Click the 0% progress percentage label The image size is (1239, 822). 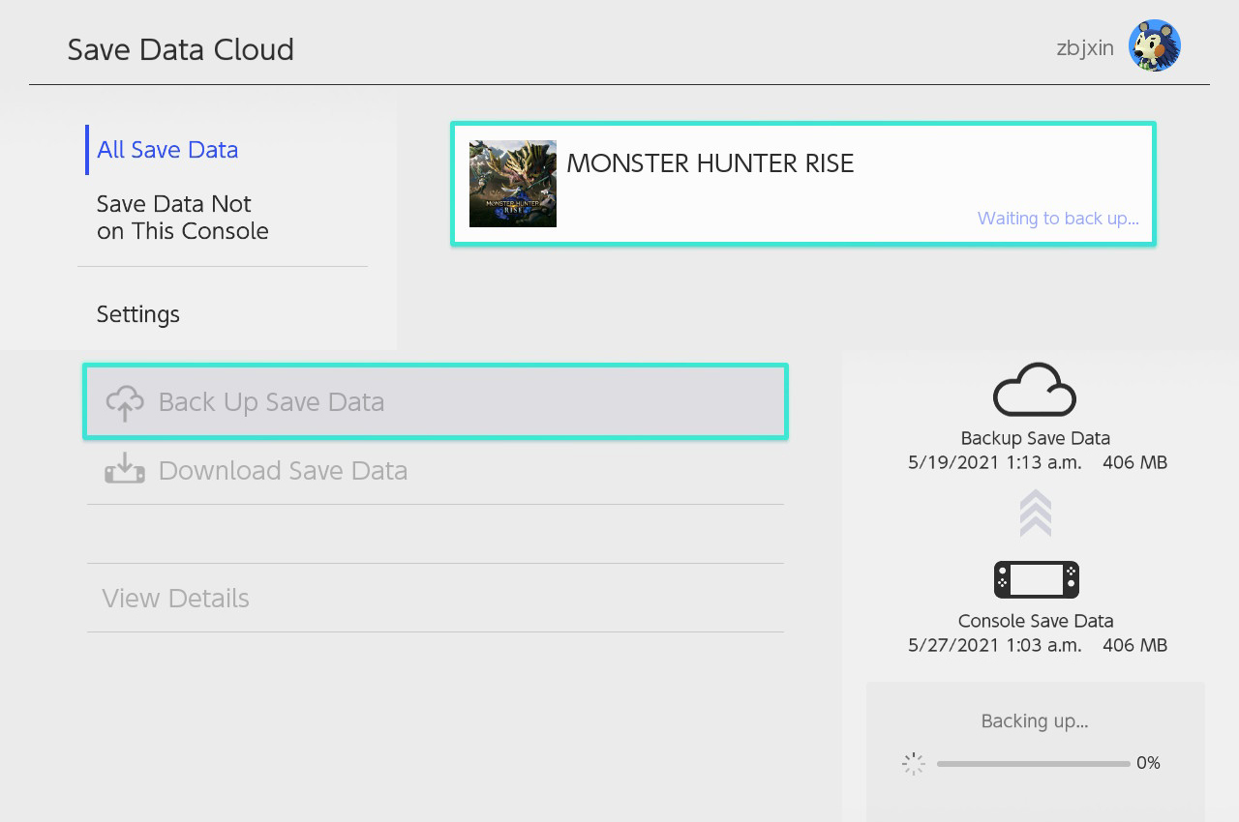(1148, 763)
